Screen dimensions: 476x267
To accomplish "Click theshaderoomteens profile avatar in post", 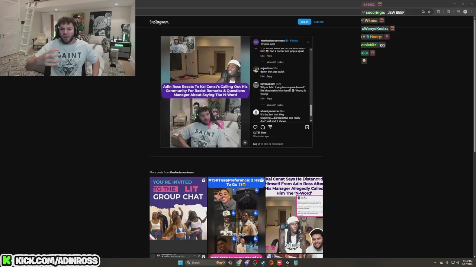I will coord(256,42).
